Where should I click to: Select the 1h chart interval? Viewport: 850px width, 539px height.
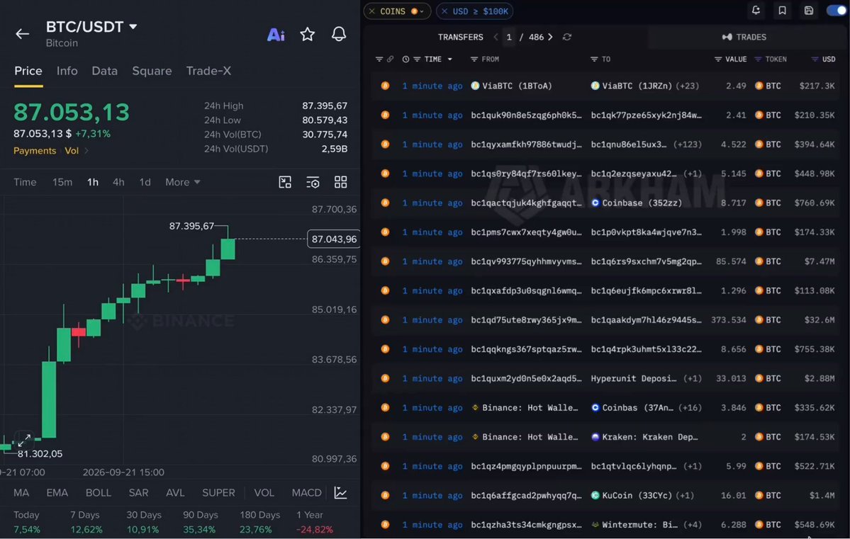tap(93, 182)
